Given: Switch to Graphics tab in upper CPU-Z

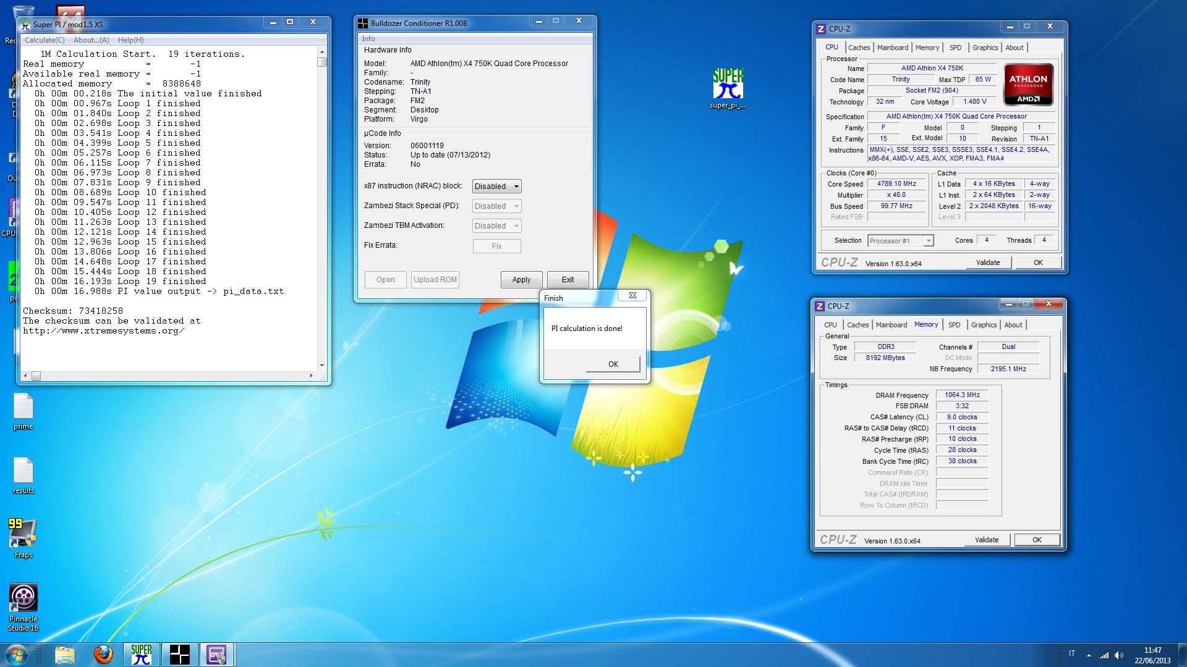Looking at the screenshot, I should 985,48.
